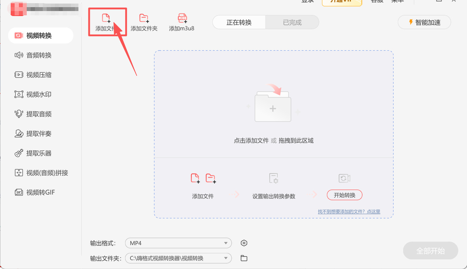Click the 添加文件夹 toolbar item
The height and width of the screenshot is (269, 467).
click(x=144, y=21)
